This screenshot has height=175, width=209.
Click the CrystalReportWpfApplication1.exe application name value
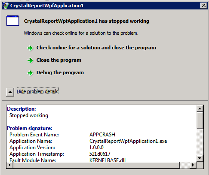128,141
